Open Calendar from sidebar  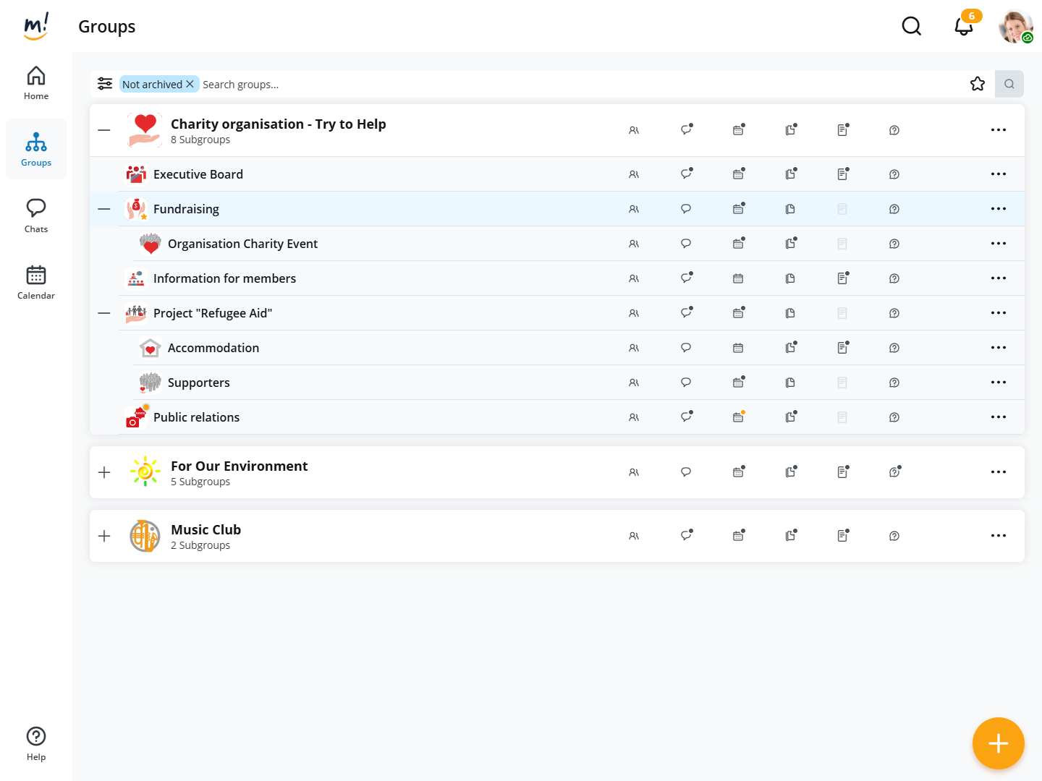pos(36,282)
